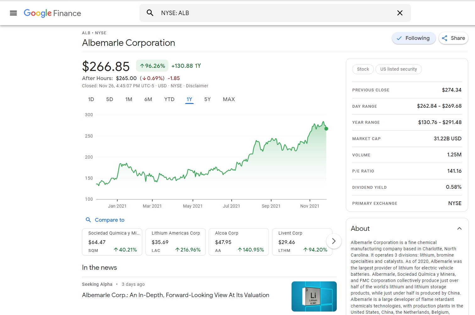Open the Albemarle valuation news article
The width and height of the screenshot is (475, 315).
coord(176,295)
